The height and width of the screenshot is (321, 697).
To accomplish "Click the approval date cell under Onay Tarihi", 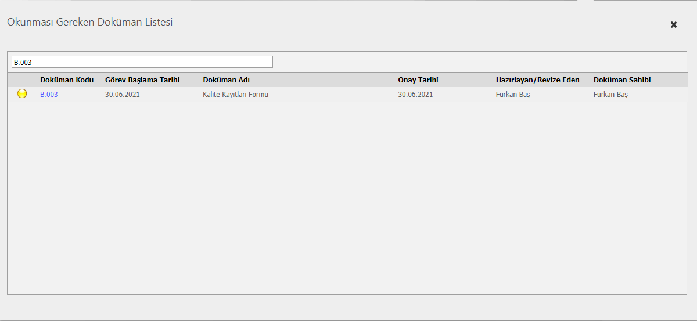I will coord(415,95).
